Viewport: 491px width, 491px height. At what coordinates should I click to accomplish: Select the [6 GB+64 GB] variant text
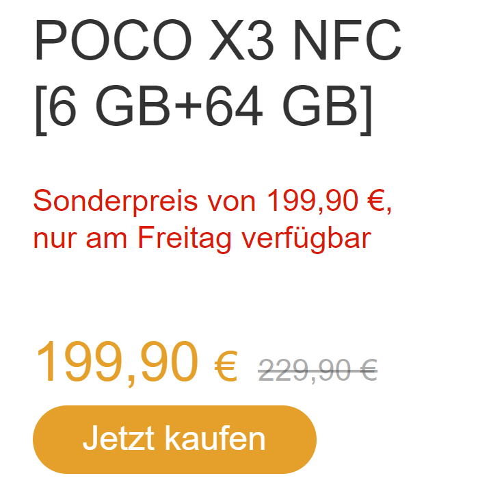coord(203,108)
